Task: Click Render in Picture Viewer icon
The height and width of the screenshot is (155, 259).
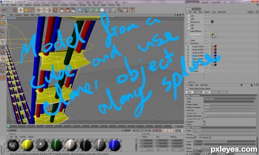Action: tap(68, 10)
